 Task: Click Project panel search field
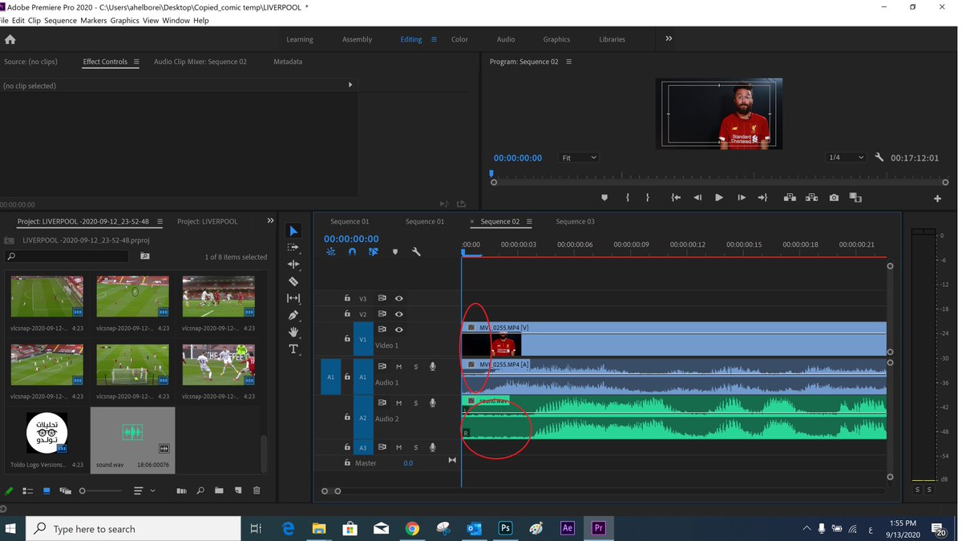67,256
